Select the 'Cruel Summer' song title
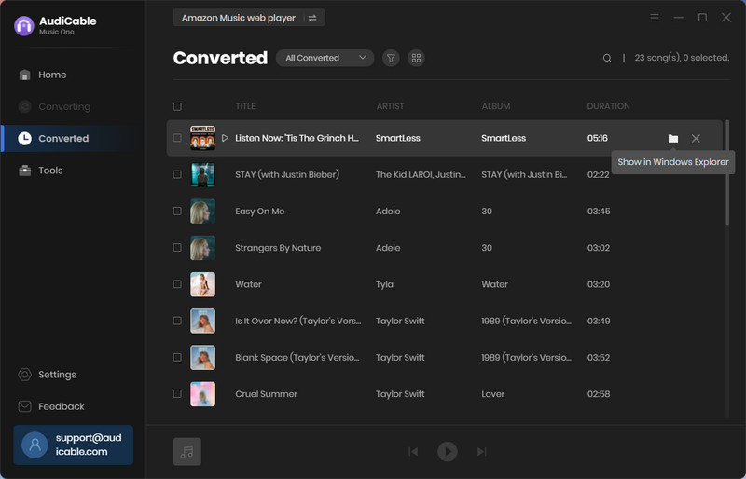Viewport: 746px width, 479px height. pyautogui.click(x=266, y=394)
